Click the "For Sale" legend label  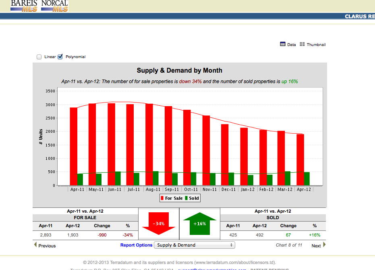174,198
